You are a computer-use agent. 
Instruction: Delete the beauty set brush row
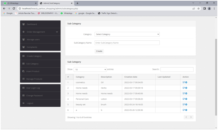(186, 105)
